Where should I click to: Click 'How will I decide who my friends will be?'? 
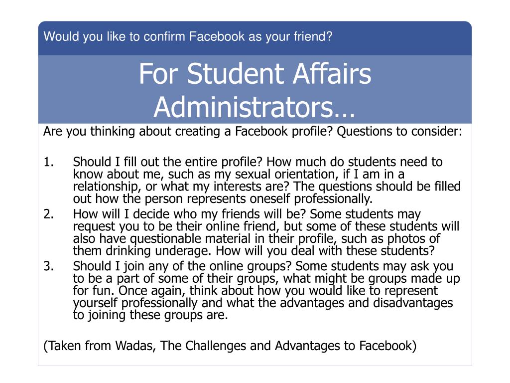pos(190,214)
